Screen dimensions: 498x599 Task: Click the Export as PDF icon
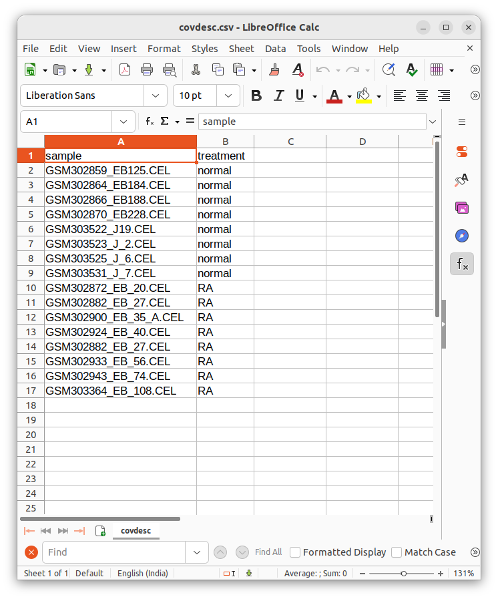[125, 70]
